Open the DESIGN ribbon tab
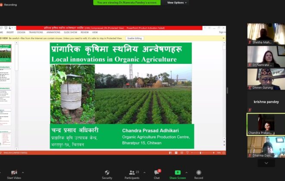 click(x=21, y=32)
